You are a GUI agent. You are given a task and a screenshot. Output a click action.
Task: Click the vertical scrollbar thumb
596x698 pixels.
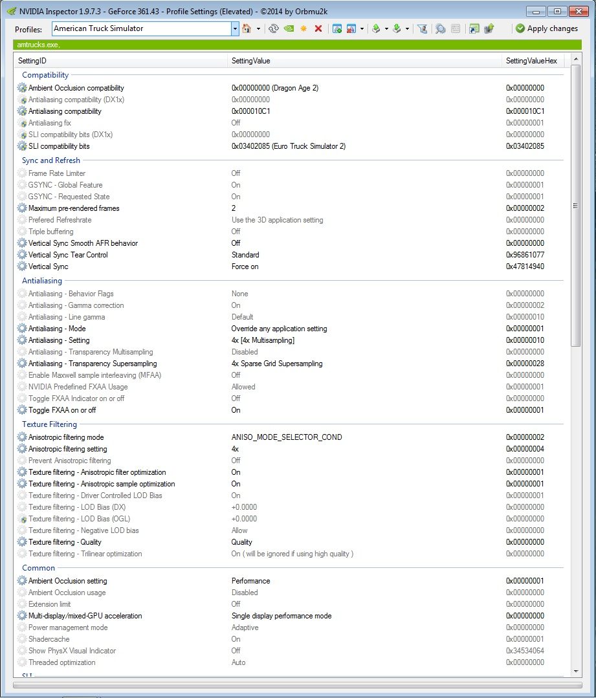click(575, 206)
